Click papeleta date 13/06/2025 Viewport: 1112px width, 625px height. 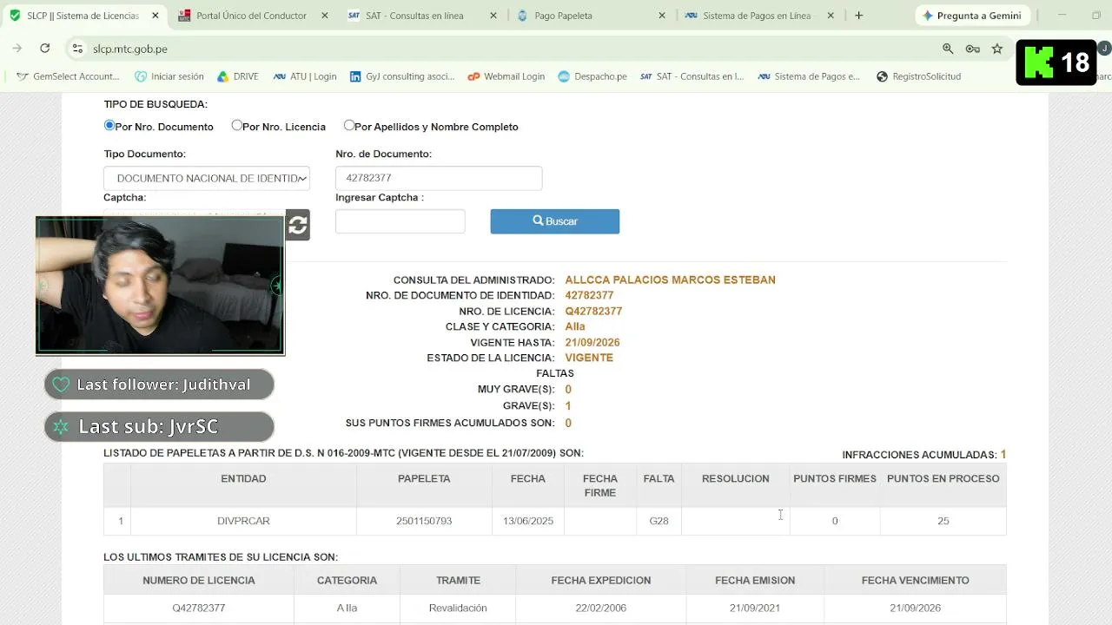[528, 521]
